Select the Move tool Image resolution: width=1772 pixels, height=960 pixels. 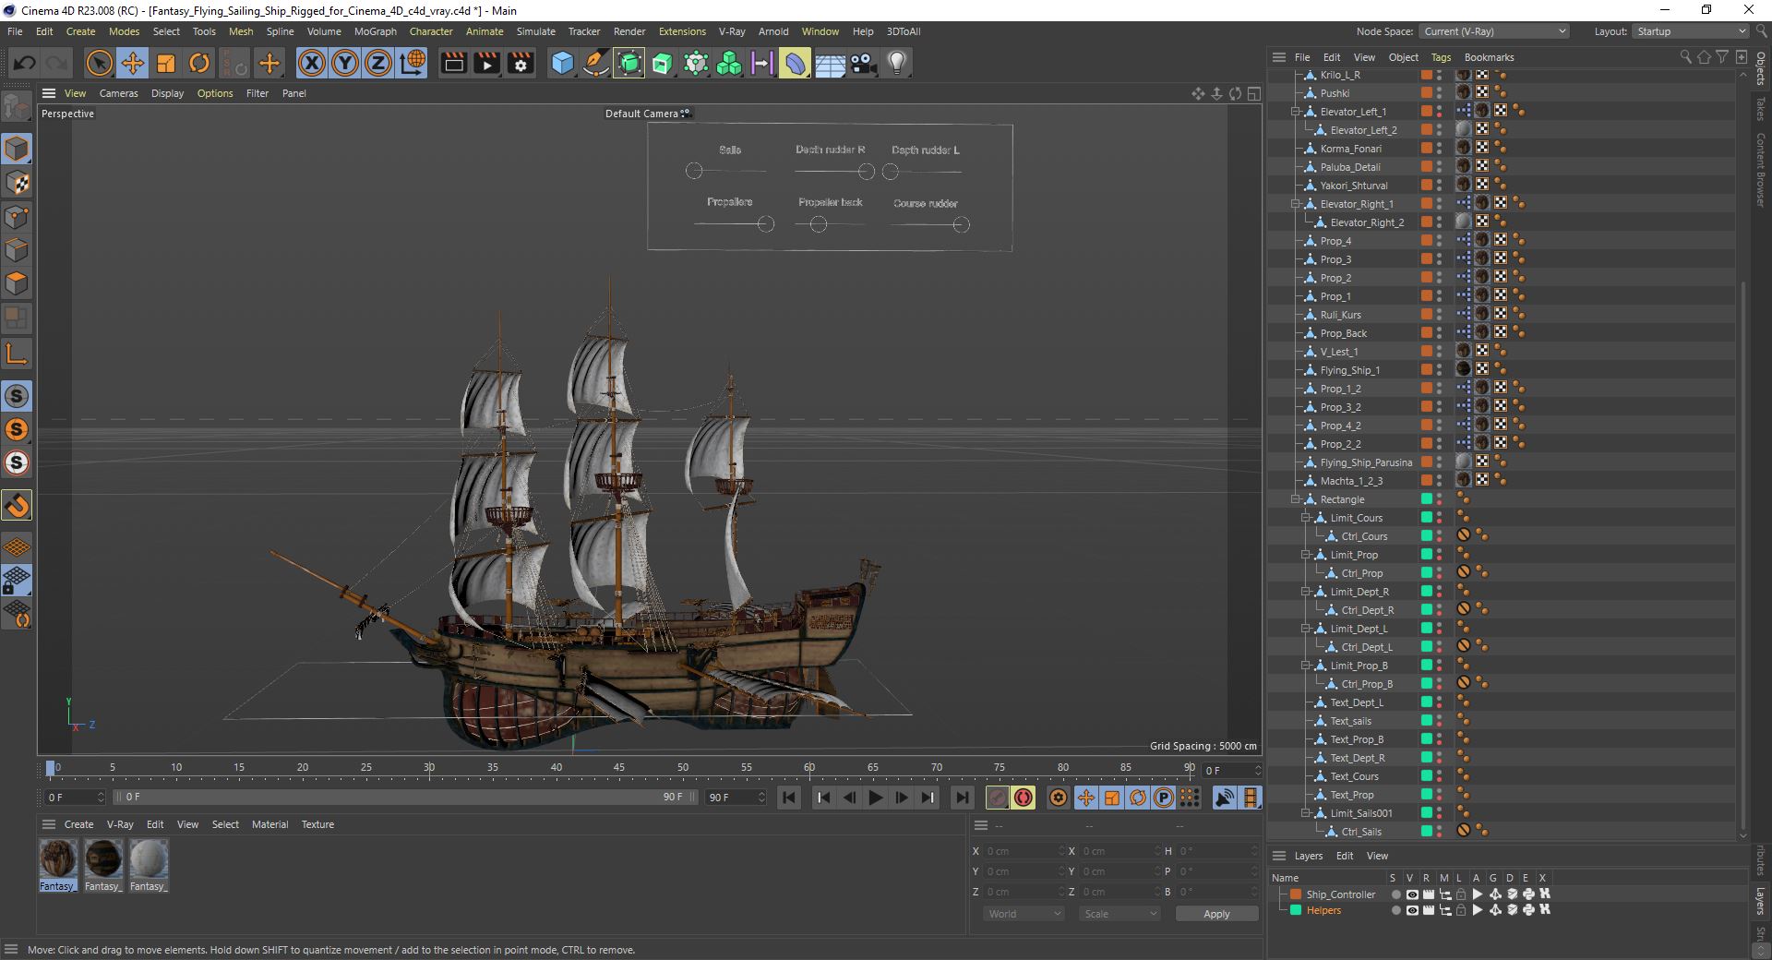tap(133, 63)
